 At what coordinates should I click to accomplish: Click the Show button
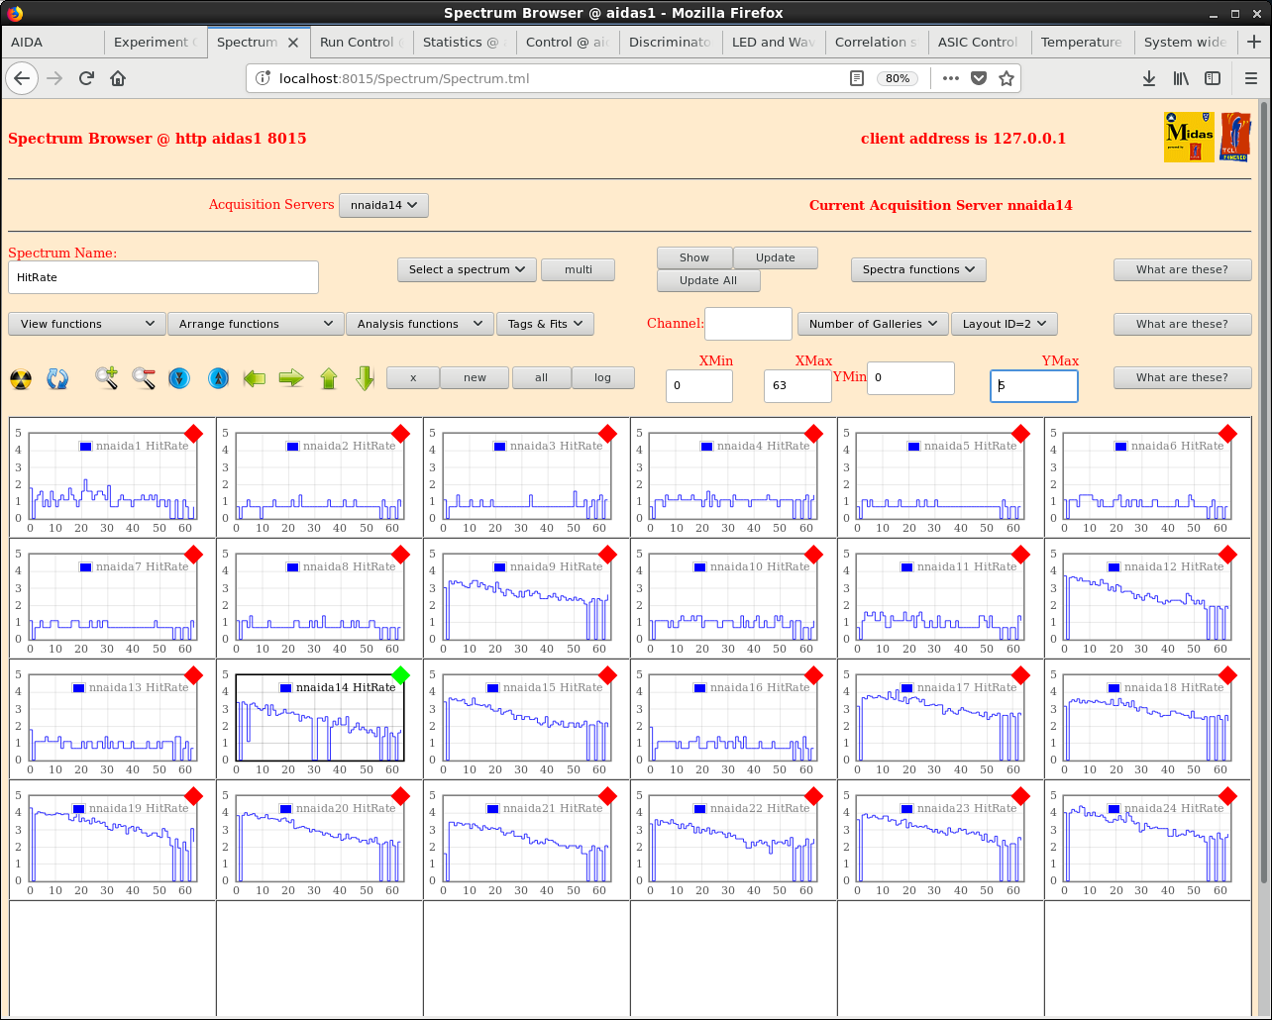[694, 257]
